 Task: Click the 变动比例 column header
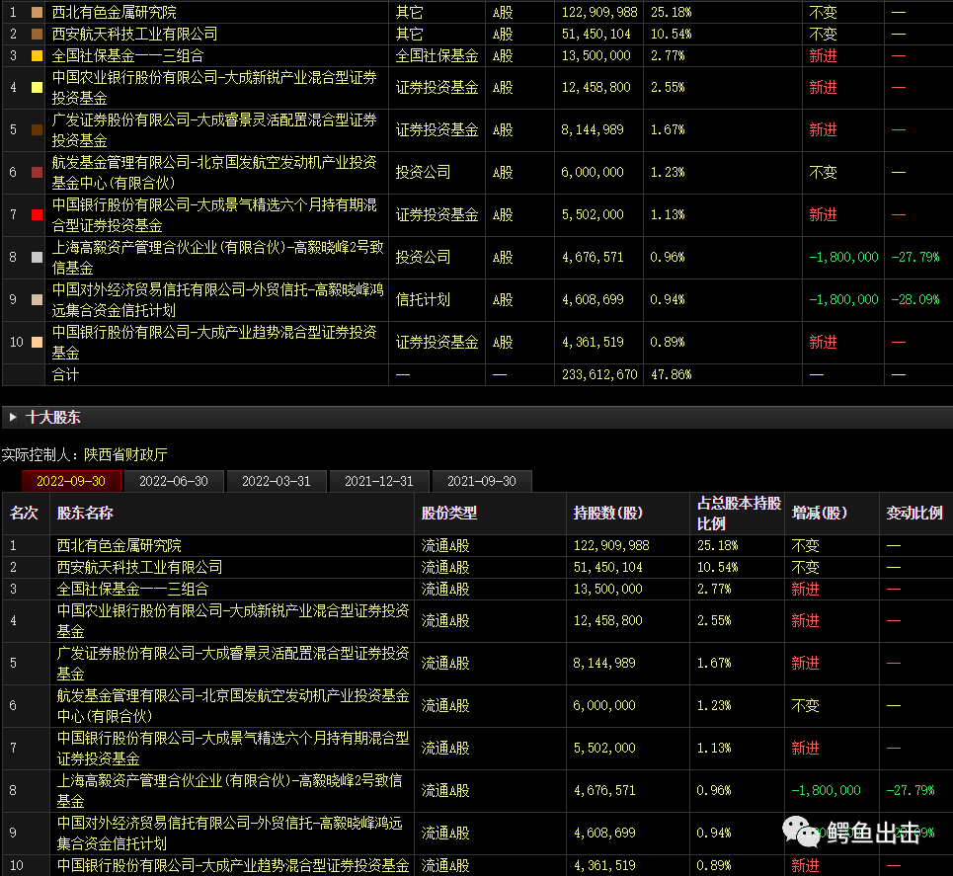point(914,514)
